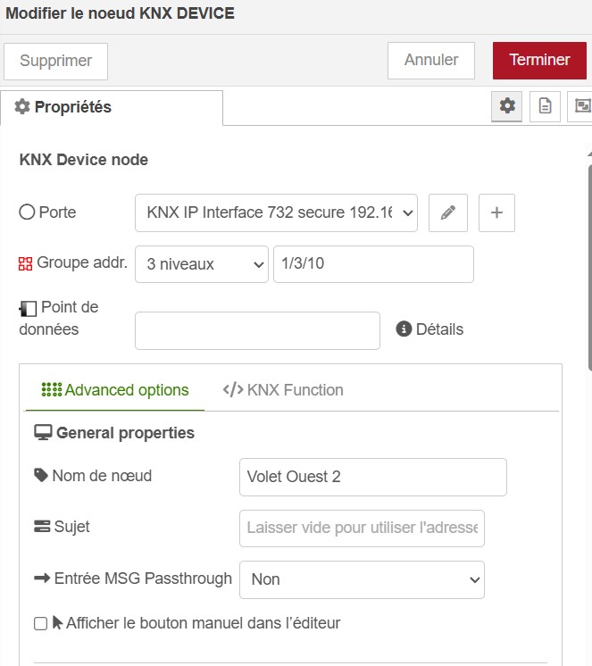Open the 3 niveaux dropdown

(202, 264)
